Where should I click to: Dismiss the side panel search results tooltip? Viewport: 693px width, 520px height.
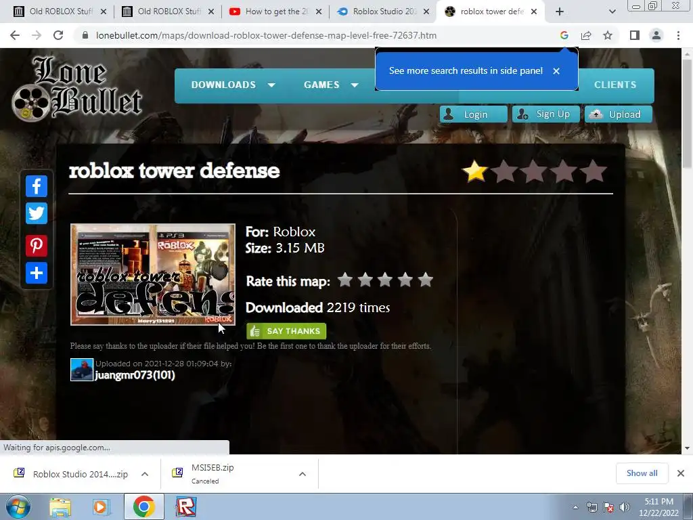pyautogui.click(x=556, y=70)
